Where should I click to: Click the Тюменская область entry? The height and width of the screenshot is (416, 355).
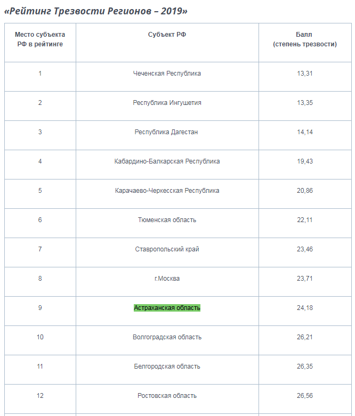coord(167,220)
